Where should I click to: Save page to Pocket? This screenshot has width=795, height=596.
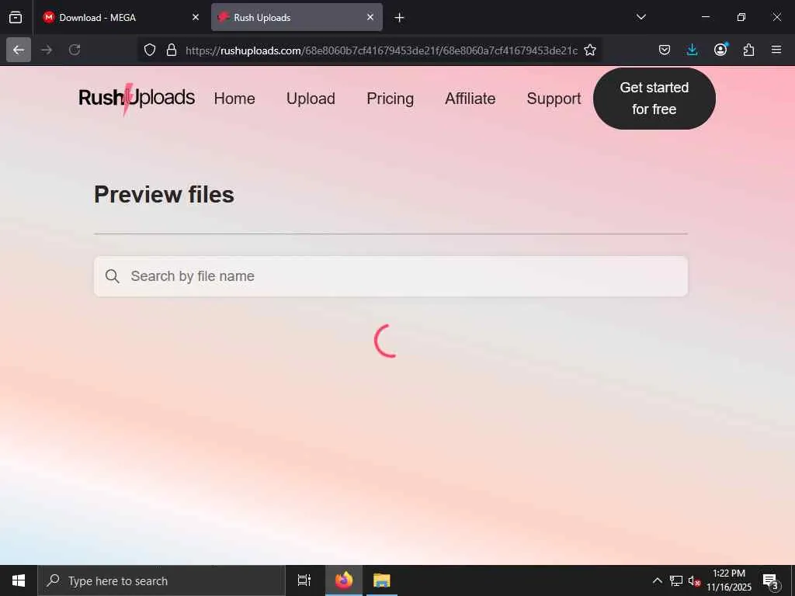665,50
